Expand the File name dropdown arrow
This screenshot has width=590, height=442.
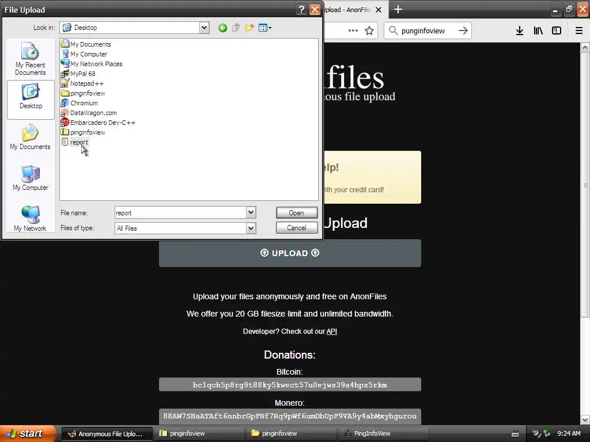point(251,213)
